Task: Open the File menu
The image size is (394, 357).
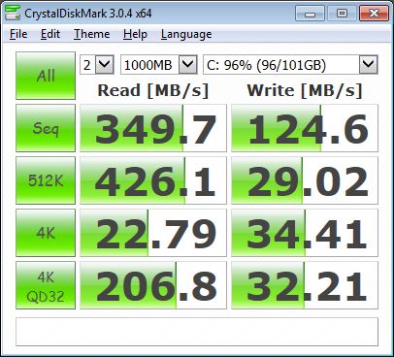Action: click(18, 34)
